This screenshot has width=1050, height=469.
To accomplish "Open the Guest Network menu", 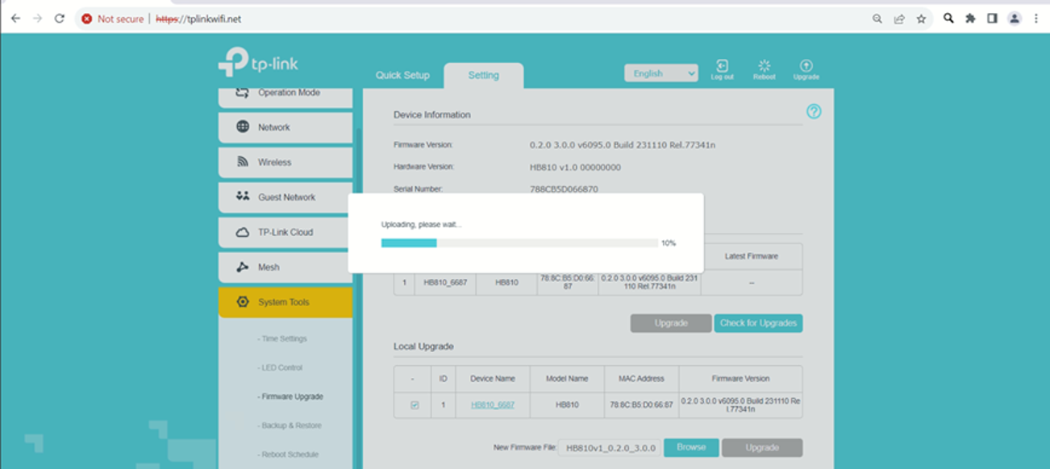I will (x=285, y=197).
